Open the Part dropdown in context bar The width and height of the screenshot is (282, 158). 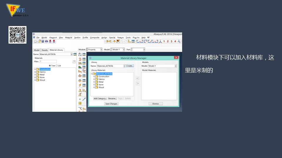144,50
